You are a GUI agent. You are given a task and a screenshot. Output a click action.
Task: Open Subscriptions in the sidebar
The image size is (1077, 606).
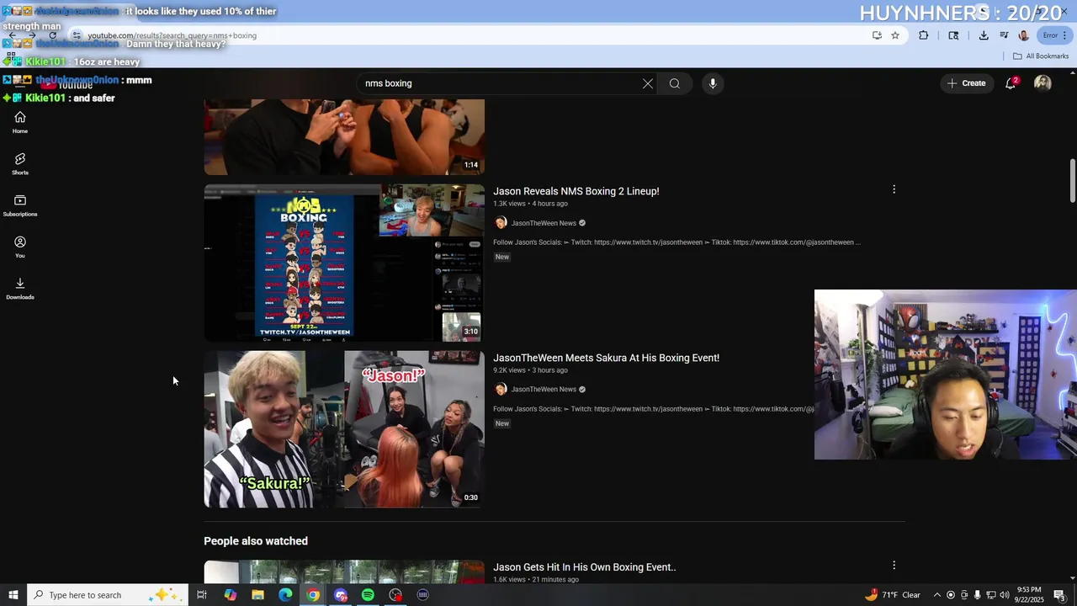[x=20, y=205]
